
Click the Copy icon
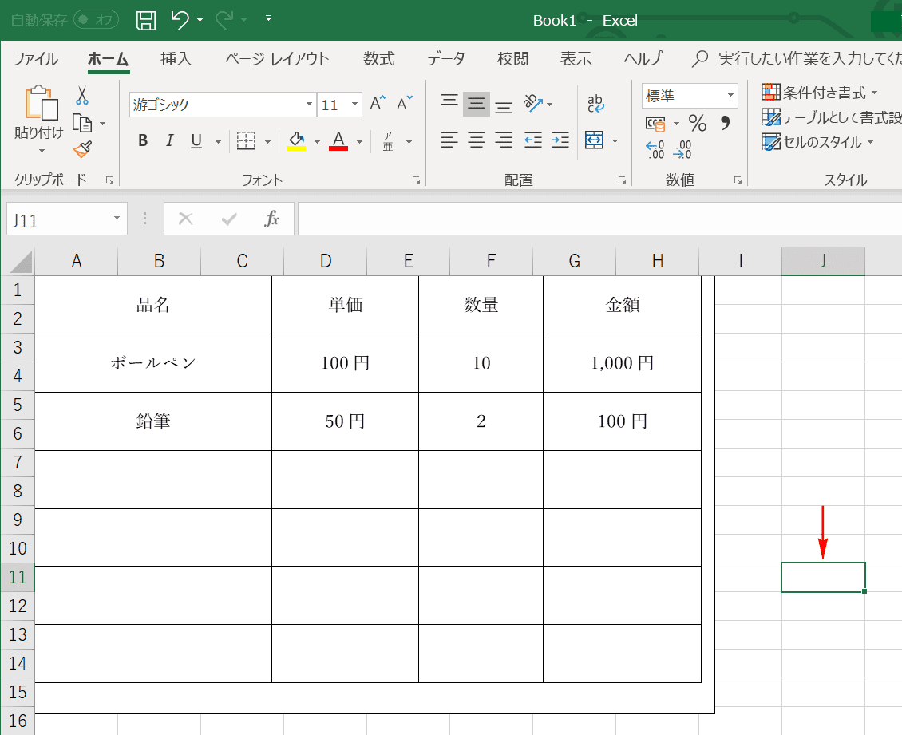pyautogui.click(x=82, y=123)
